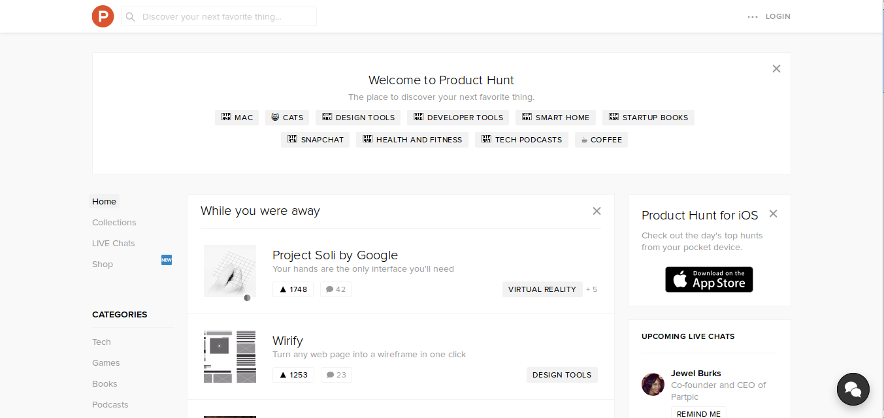Click the Product Hunt logo icon

(103, 16)
